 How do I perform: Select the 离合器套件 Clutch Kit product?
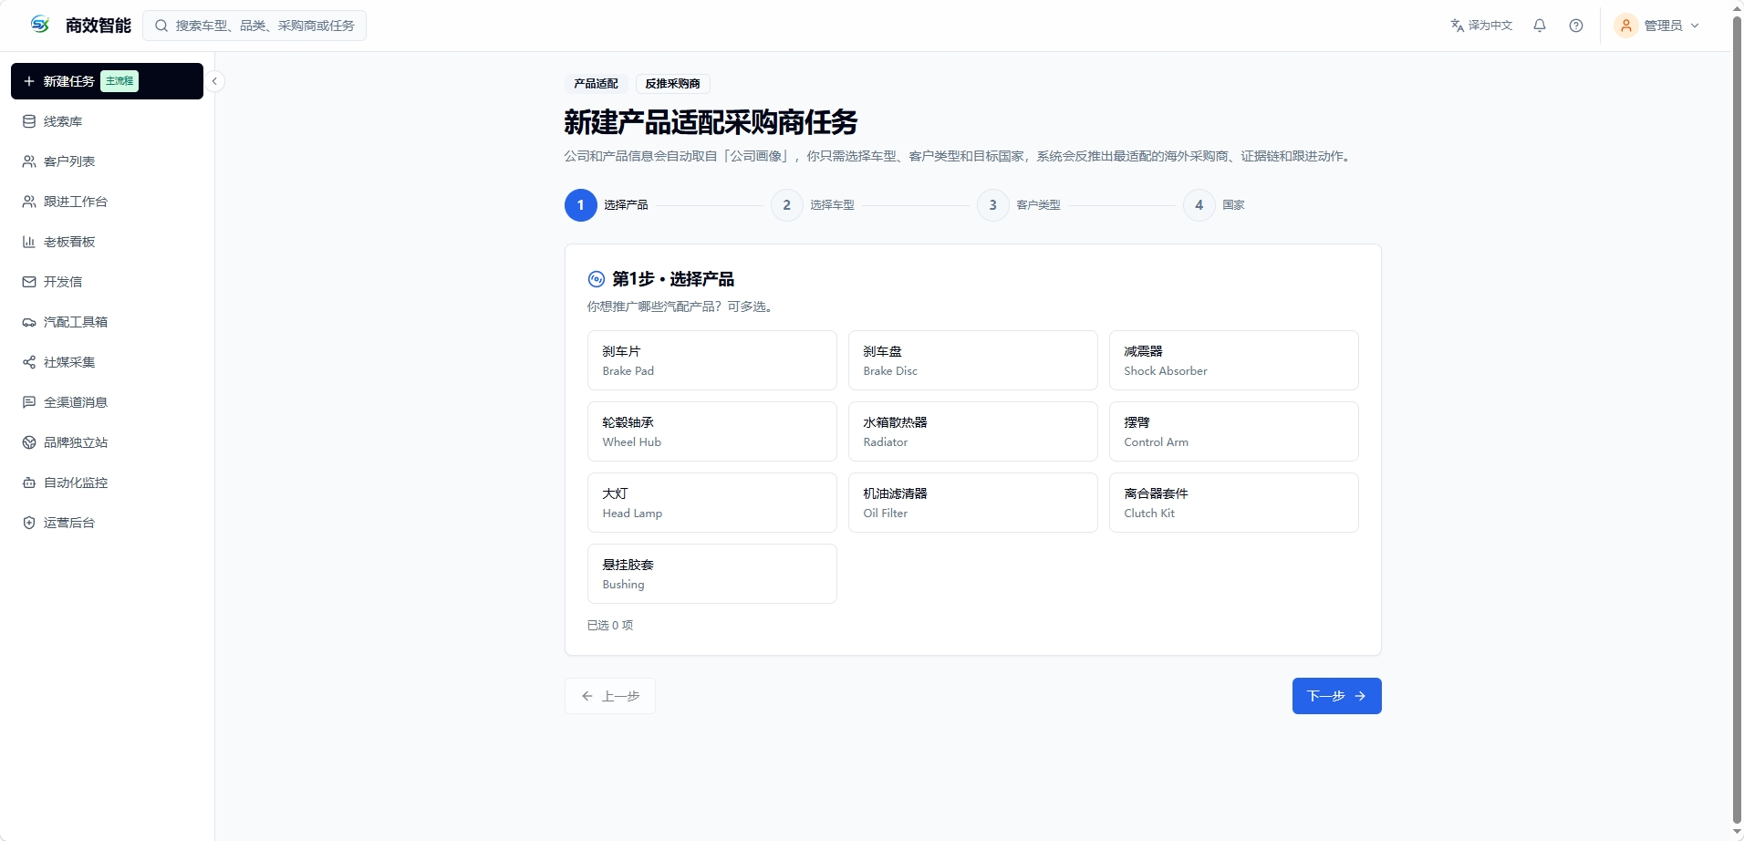pyautogui.click(x=1234, y=503)
